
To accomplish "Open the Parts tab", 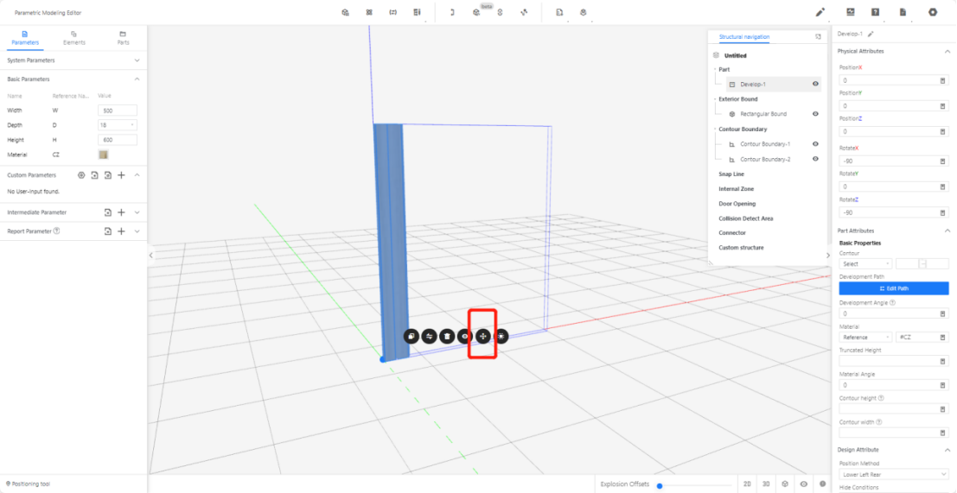I will click(x=123, y=37).
